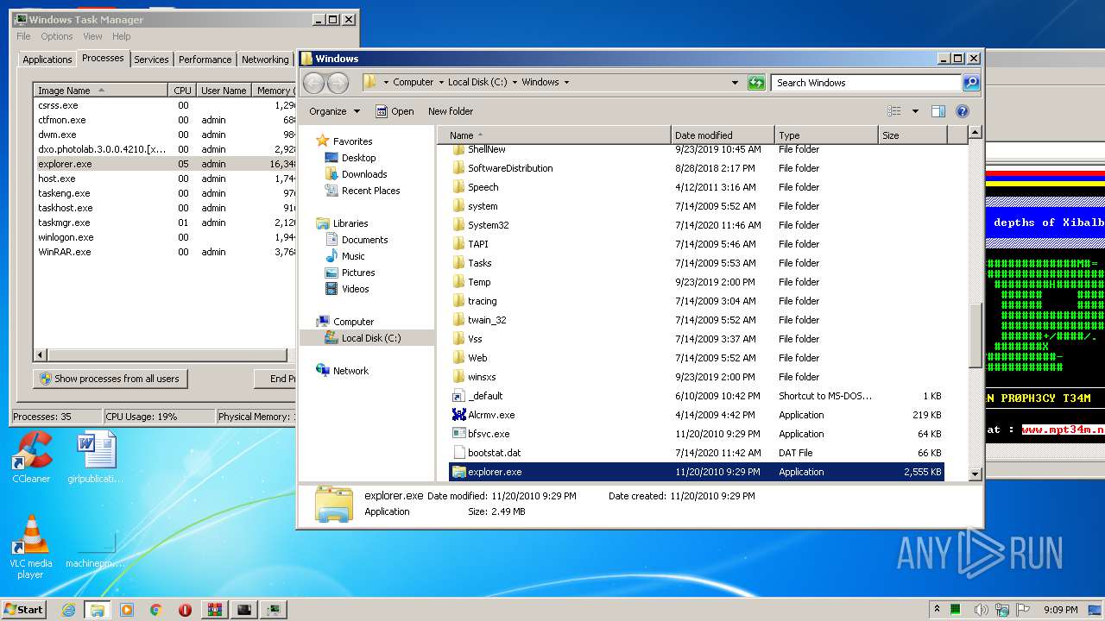Viewport: 1105px width, 621px height.
Task: Open Task Manager Help menu
Action: pos(122,36)
